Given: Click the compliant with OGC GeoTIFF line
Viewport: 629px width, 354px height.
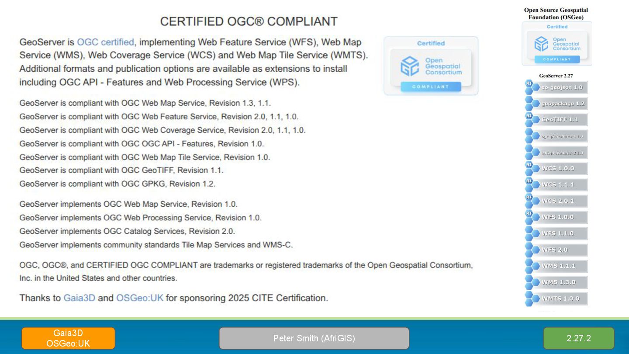Looking at the screenshot, I should click(121, 170).
